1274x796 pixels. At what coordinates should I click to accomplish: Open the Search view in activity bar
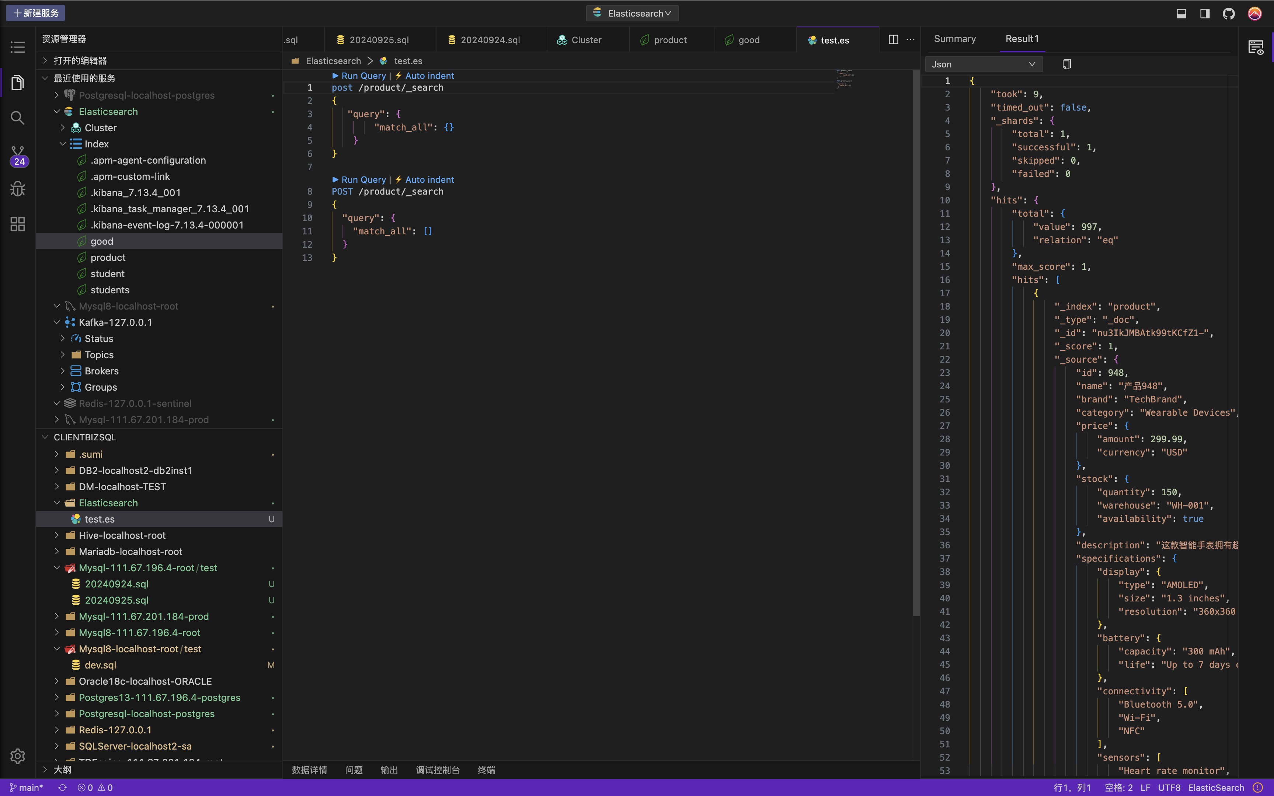[17, 118]
